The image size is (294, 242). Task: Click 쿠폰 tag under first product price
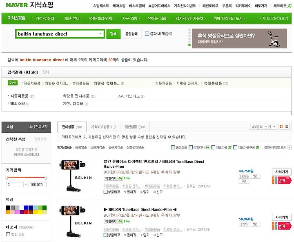(244, 181)
